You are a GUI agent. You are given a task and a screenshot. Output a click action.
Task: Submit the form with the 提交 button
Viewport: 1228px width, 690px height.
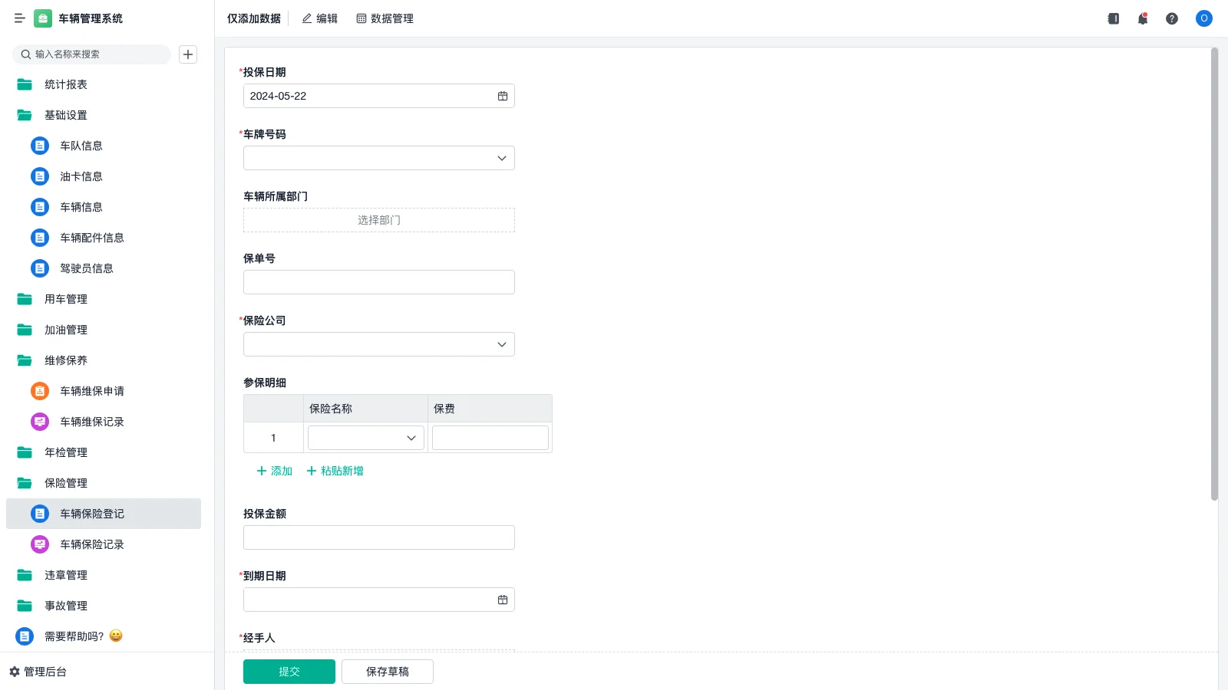pyautogui.click(x=289, y=671)
